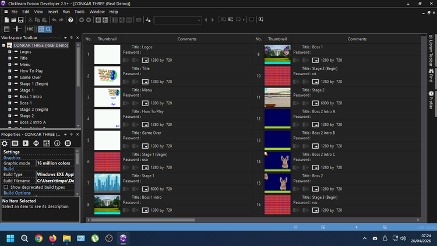The width and height of the screenshot is (437, 246).
Task: Click the New file icon
Action: (6, 20)
